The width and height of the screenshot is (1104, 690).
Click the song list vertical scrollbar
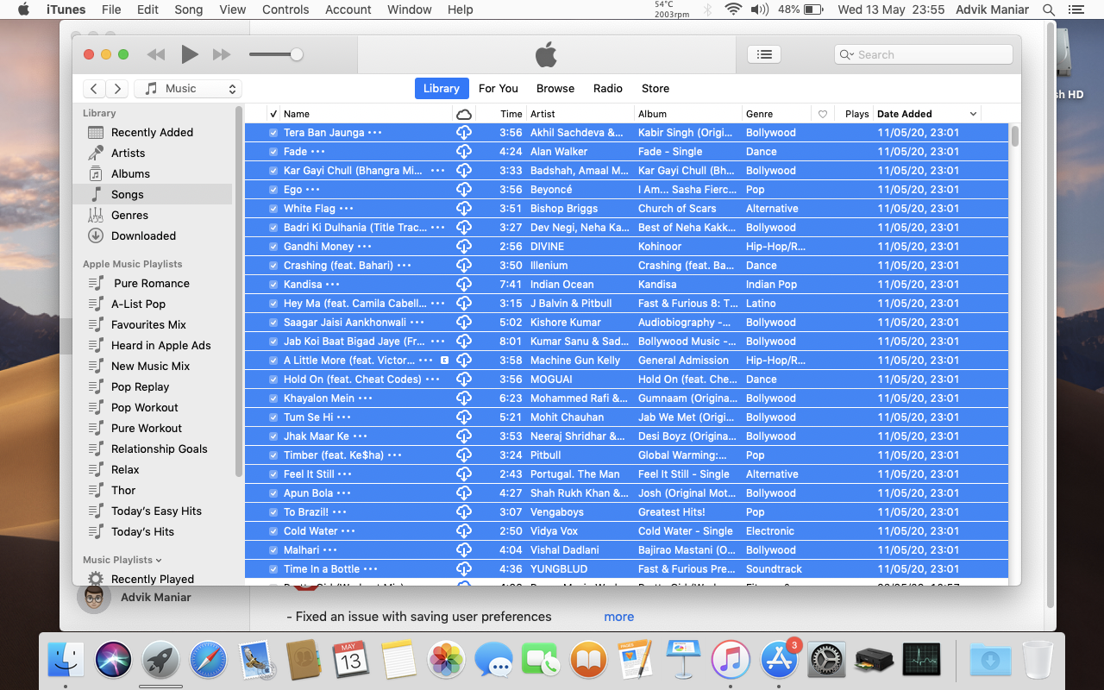point(1015,136)
